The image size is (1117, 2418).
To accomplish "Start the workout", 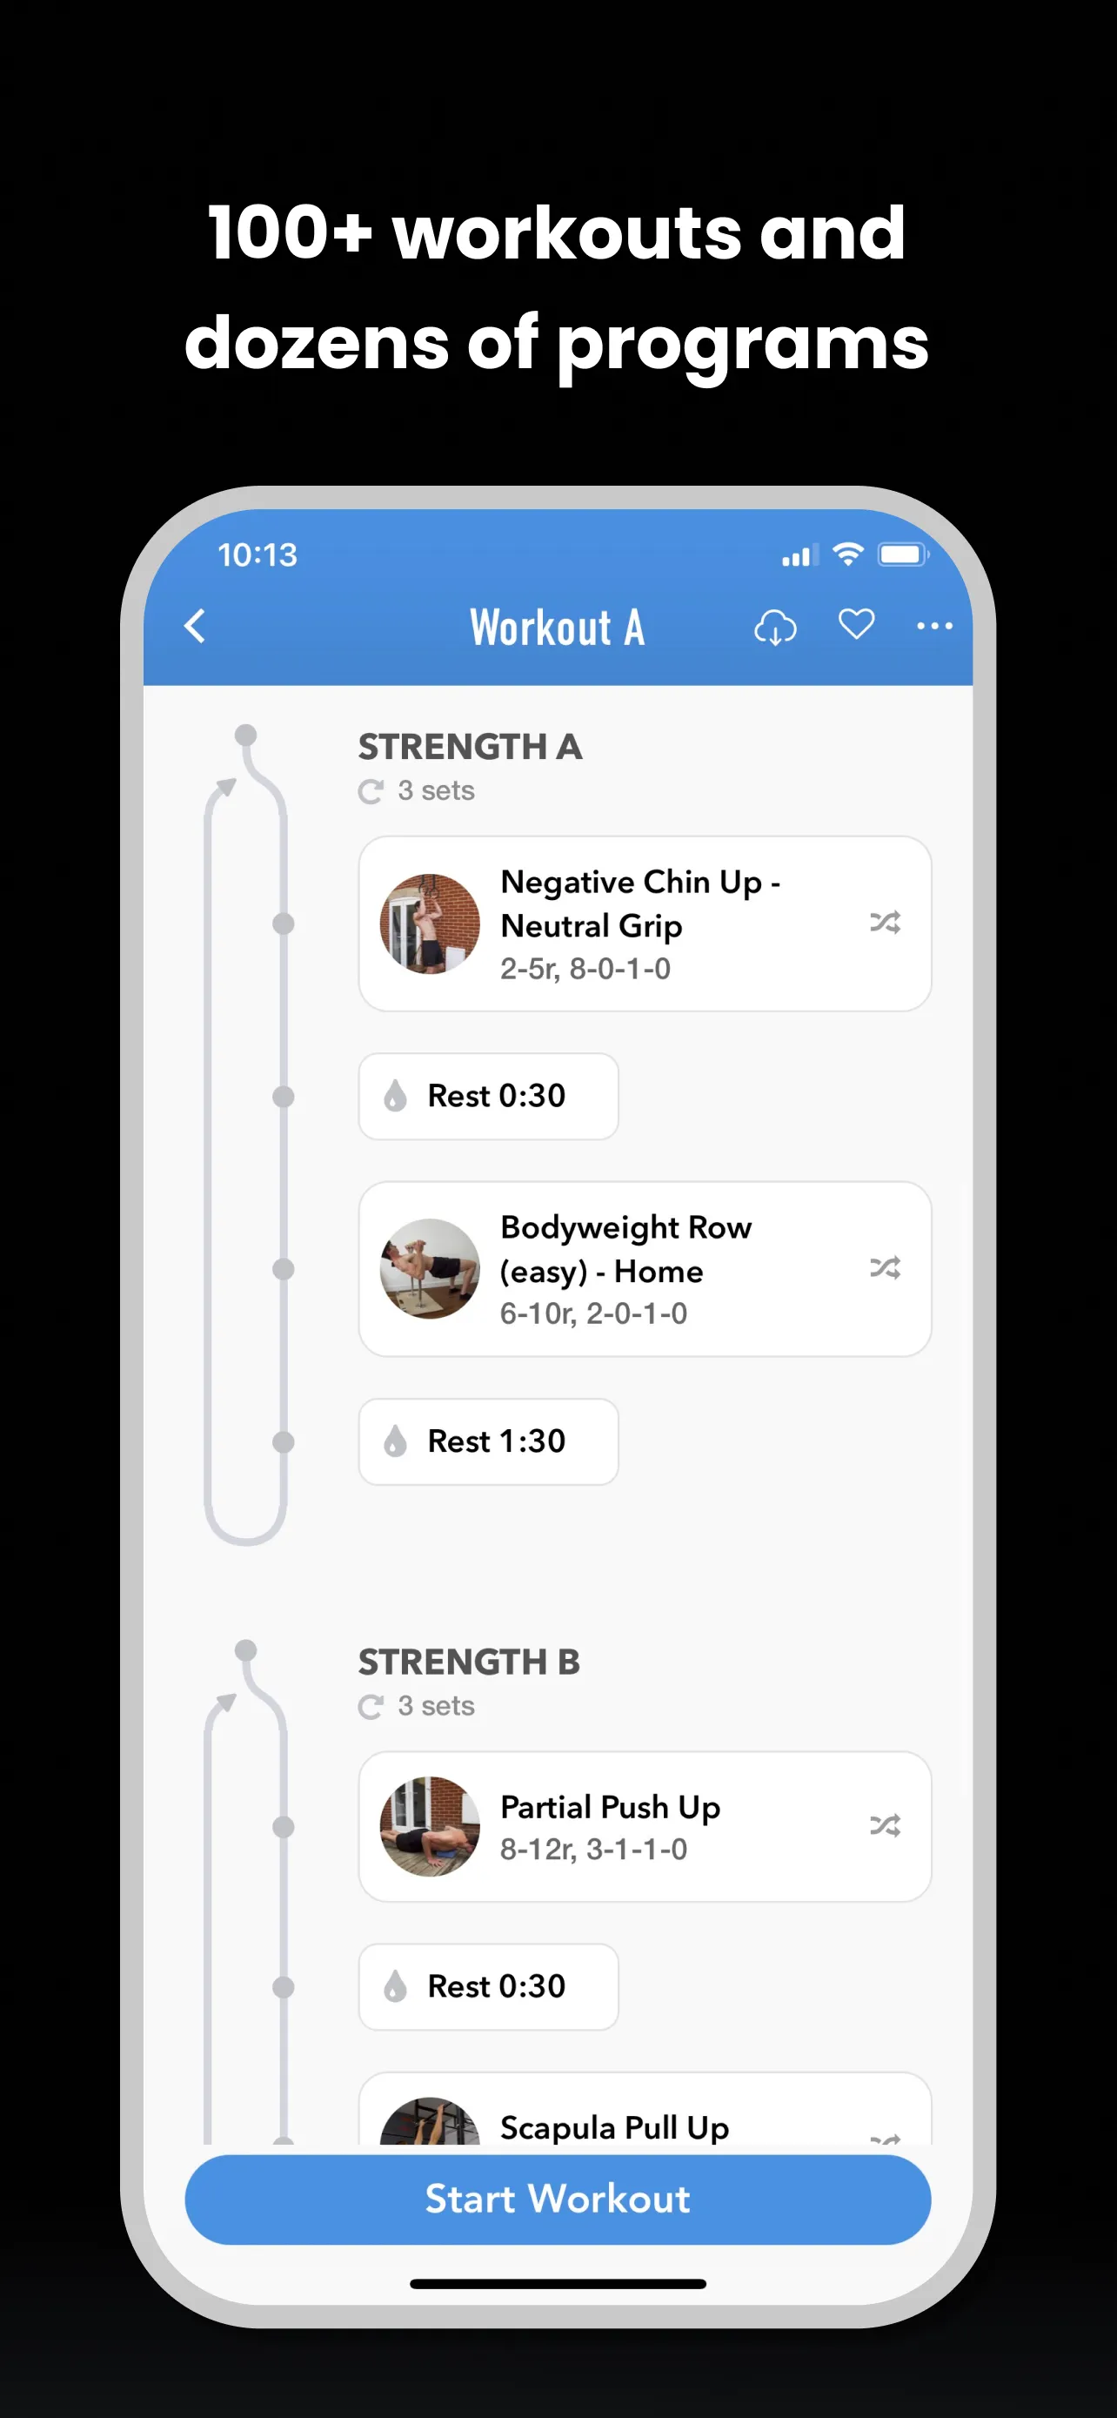I will coord(557,2200).
